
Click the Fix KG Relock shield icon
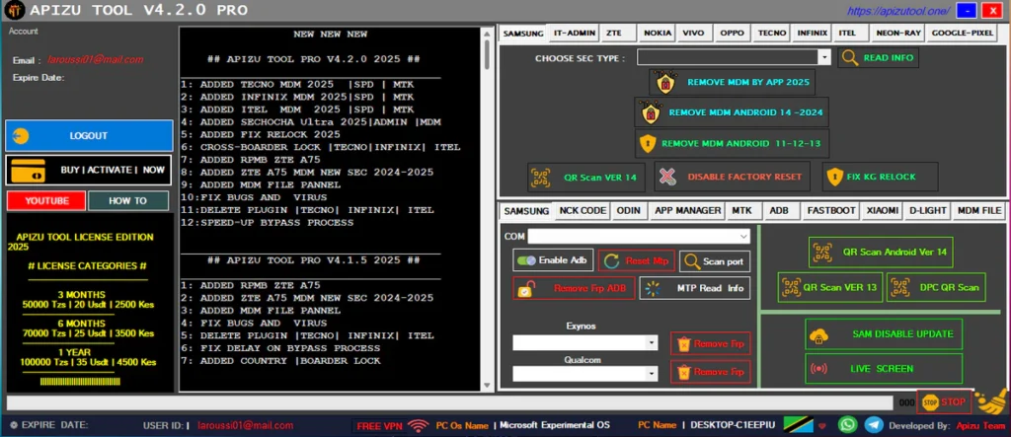pyautogui.click(x=834, y=177)
